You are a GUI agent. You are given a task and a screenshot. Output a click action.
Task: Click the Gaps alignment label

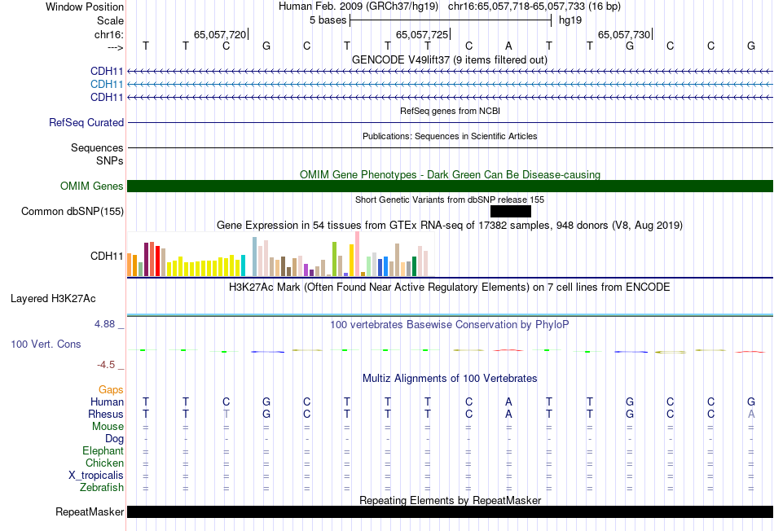(111, 390)
